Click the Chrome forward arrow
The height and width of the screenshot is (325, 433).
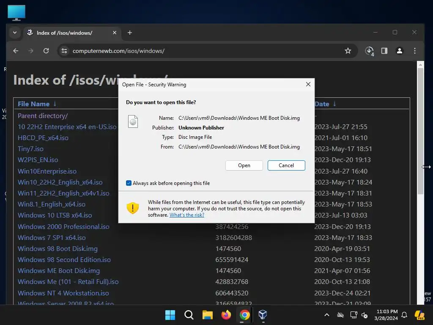(x=30, y=51)
